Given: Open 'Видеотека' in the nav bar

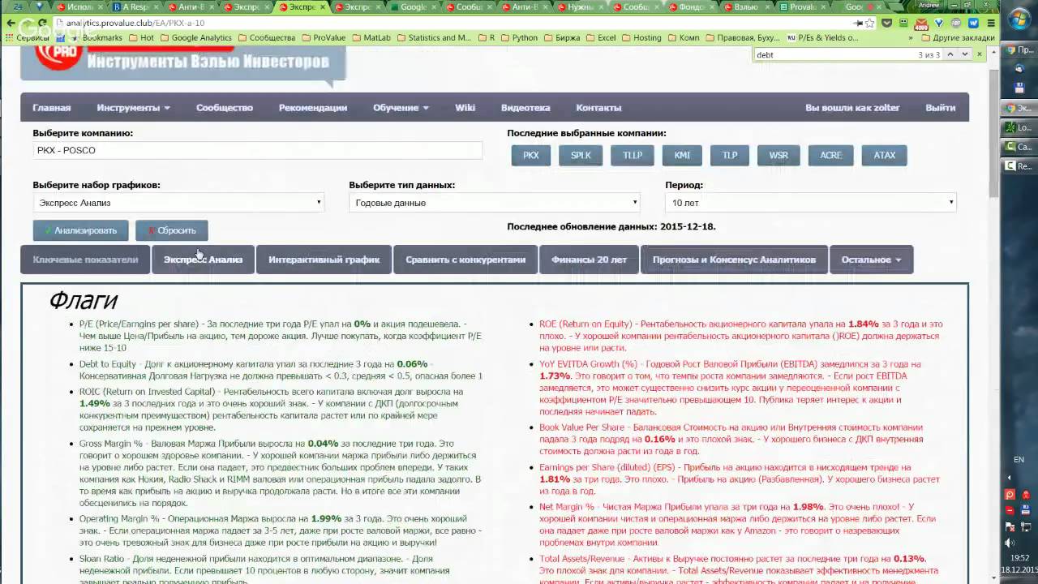Looking at the screenshot, I should coord(525,108).
